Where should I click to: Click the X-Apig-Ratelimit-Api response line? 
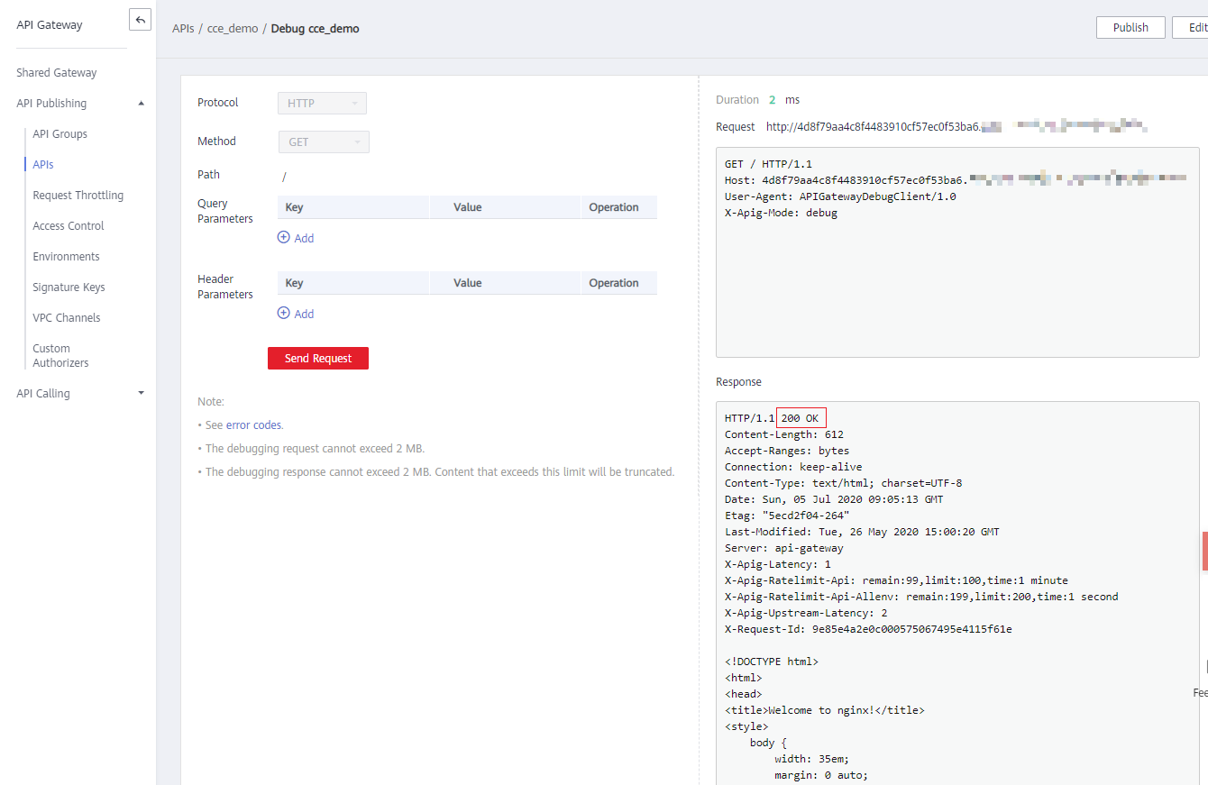tap(896, 580)
